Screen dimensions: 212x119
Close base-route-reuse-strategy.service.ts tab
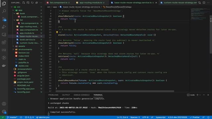coord(156,3)
